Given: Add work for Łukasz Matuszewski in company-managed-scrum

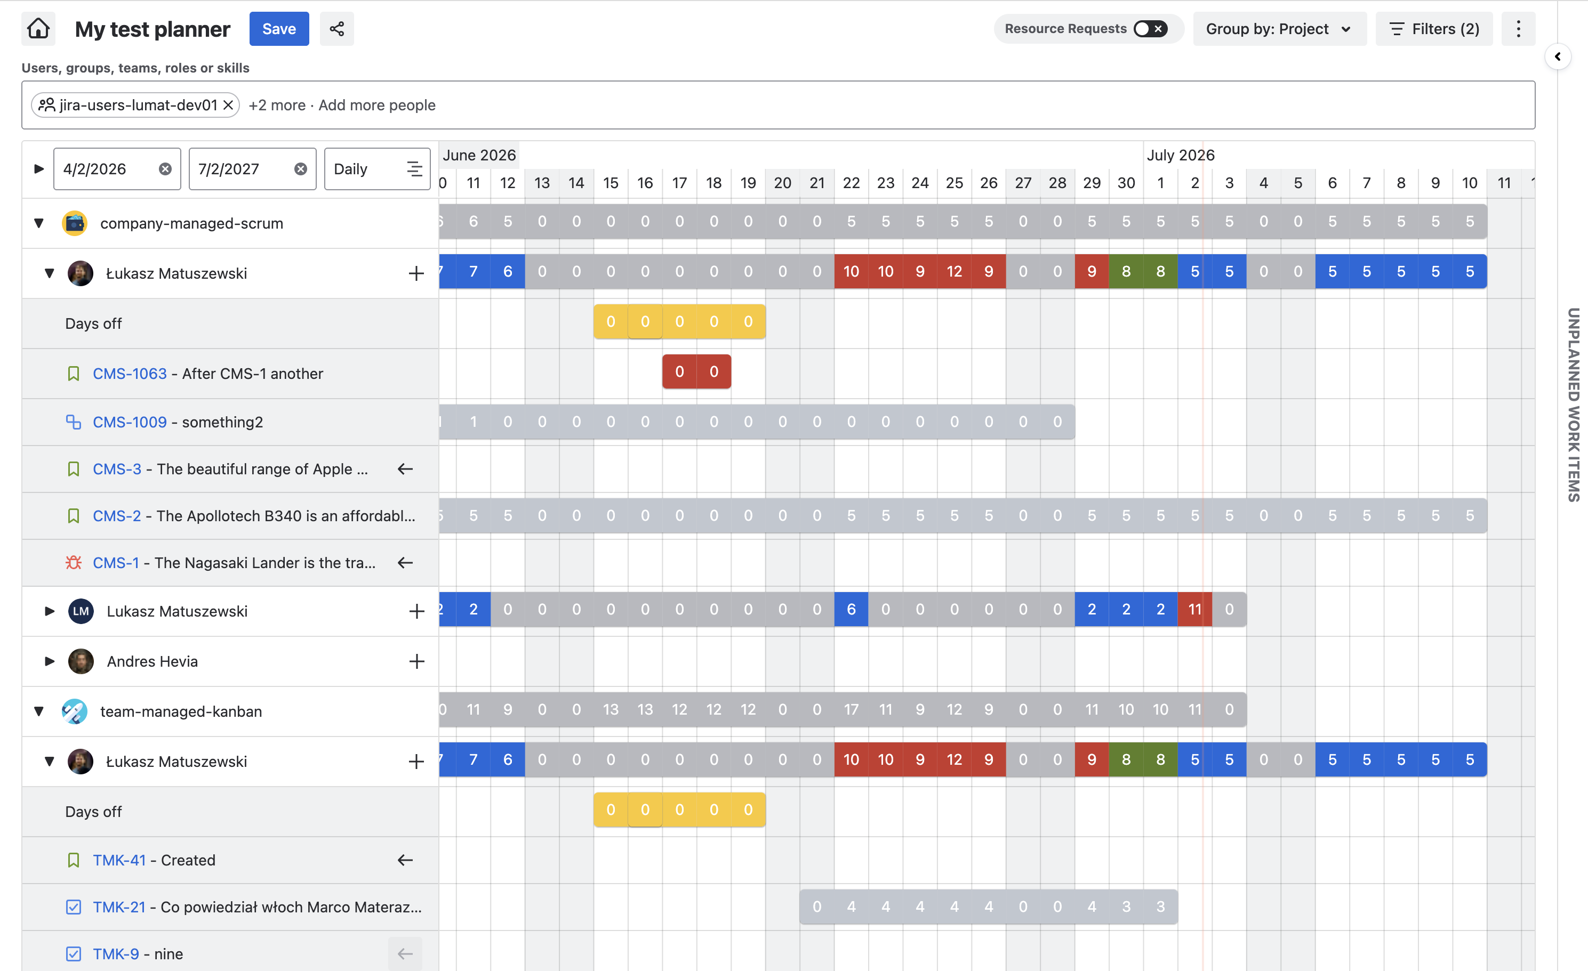Looking at the screenshot, I should pyautogui.click(x=416, y=273).
